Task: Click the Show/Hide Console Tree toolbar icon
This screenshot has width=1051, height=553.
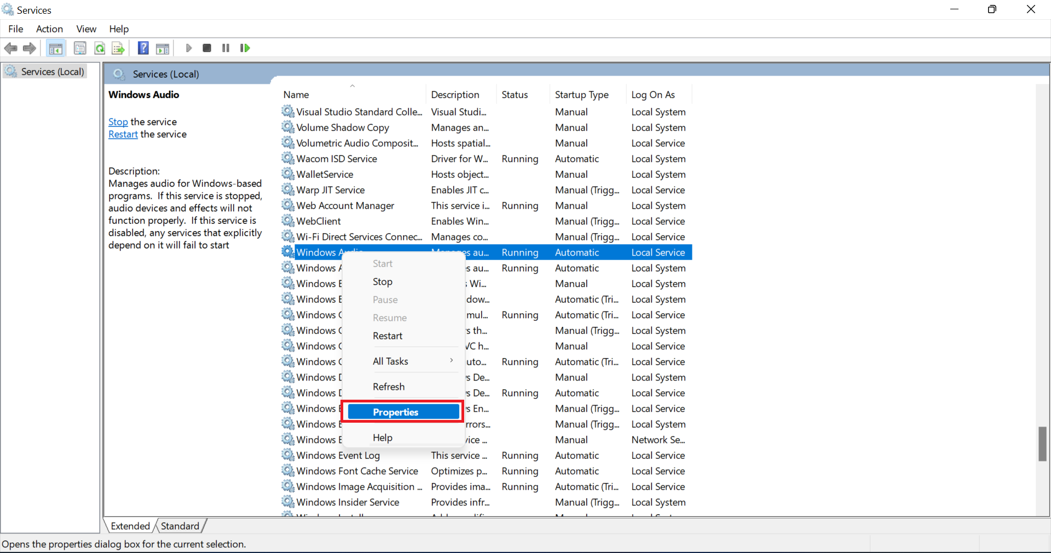Action: tap(55, 48)
